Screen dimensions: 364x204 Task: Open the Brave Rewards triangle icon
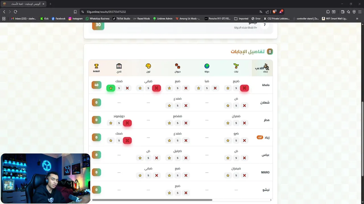pos(281,12)
